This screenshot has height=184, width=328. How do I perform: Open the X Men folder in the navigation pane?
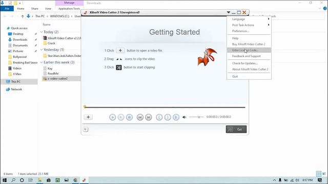coord(17,74)
